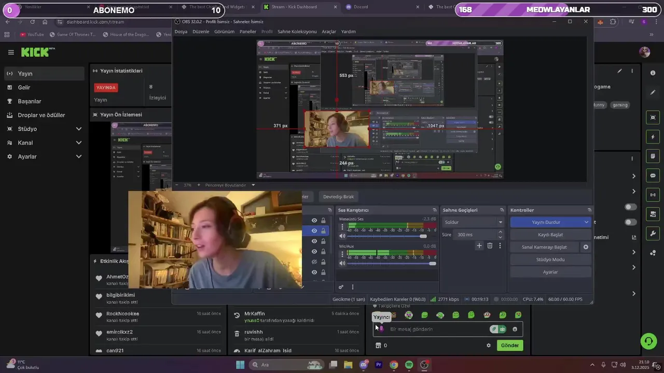Toggle eye of the last source row

coord(314,272)
